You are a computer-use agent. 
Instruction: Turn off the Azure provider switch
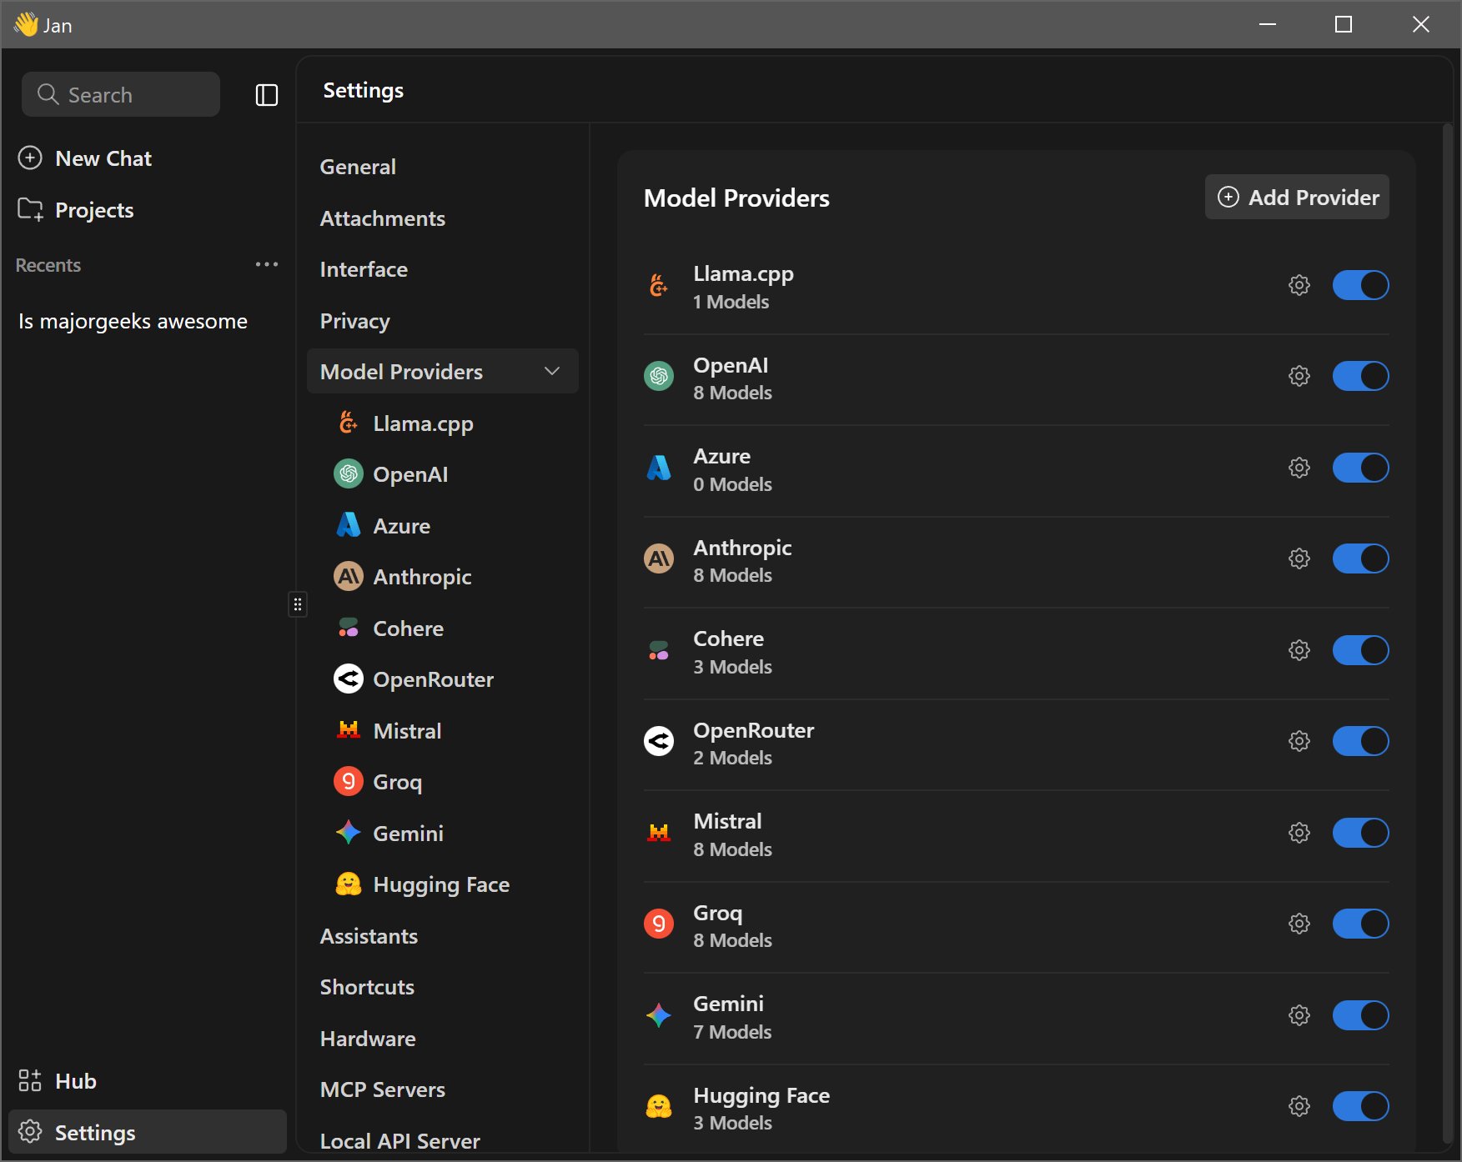pos(1360,468)
